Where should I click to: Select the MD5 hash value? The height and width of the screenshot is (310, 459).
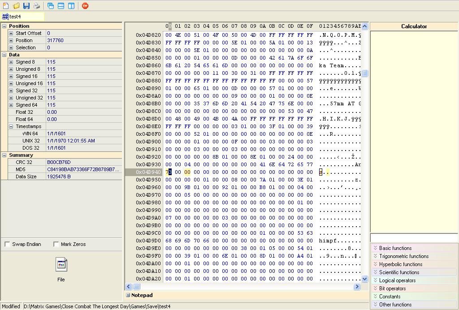point(83,170)
